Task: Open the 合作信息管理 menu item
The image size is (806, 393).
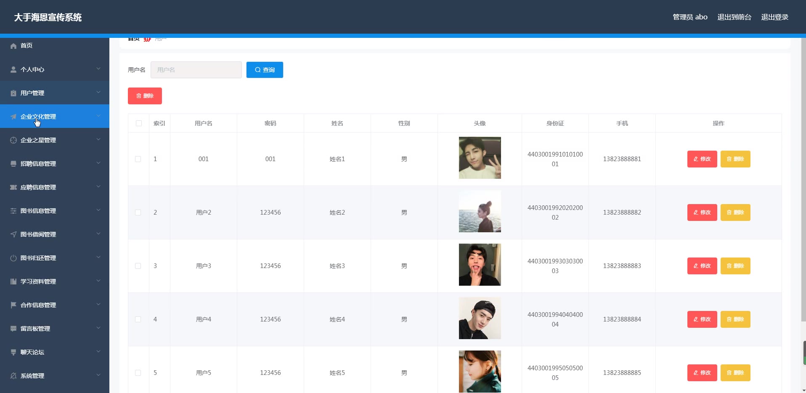Action: click(x=55, y=305)
